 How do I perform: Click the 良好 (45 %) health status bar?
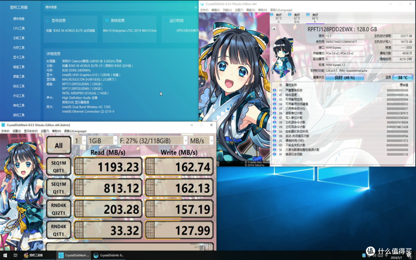coord(344,77)
